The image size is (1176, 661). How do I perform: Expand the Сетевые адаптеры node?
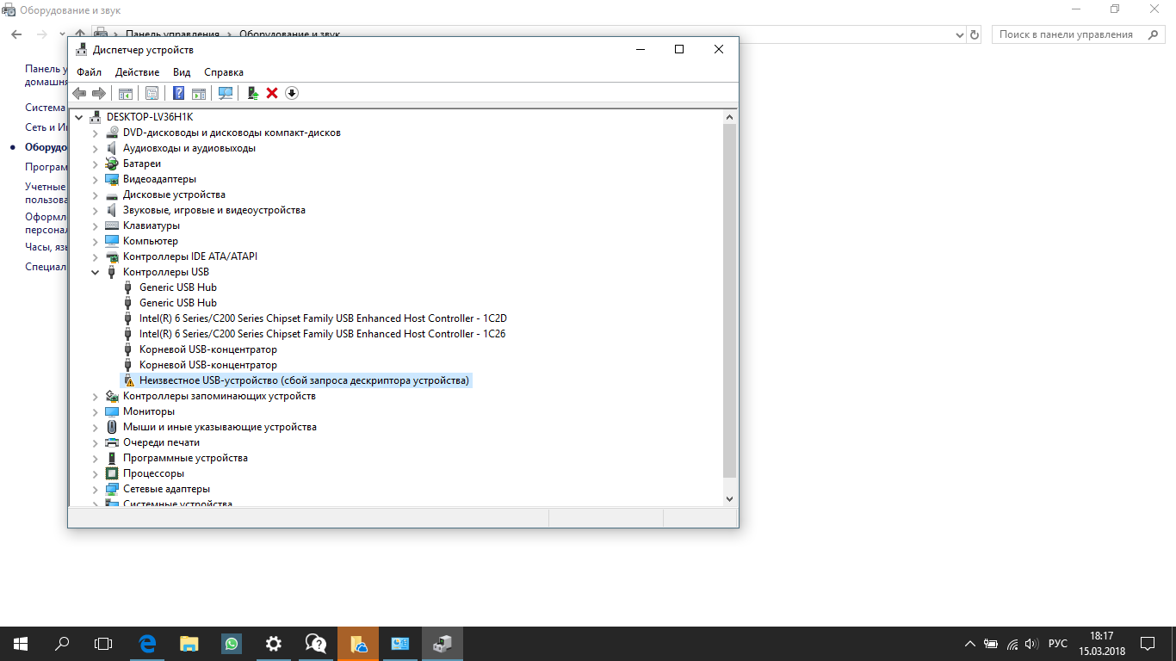pos(96,489)
